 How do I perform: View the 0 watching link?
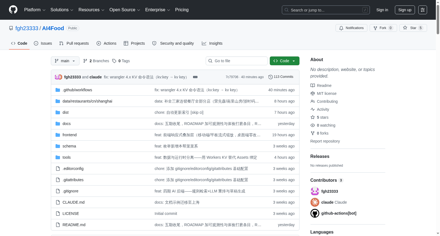(x=323, y=125)
